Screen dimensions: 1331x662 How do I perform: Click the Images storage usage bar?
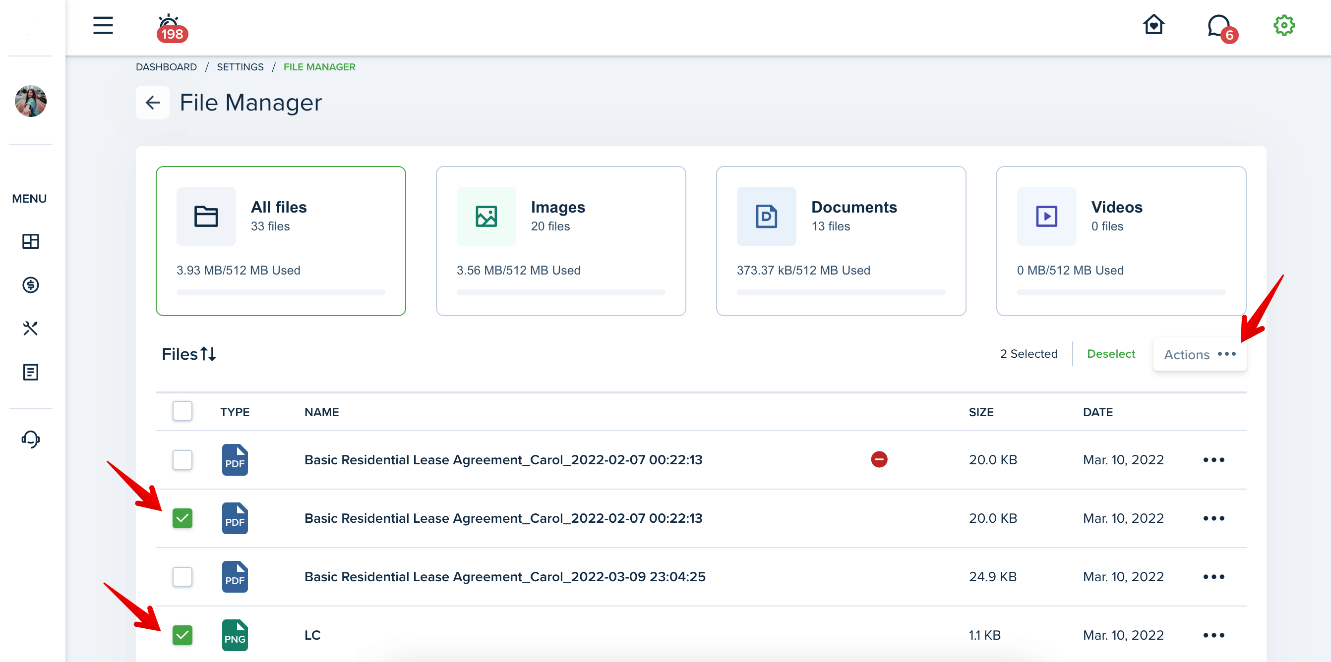click(560, 292)
